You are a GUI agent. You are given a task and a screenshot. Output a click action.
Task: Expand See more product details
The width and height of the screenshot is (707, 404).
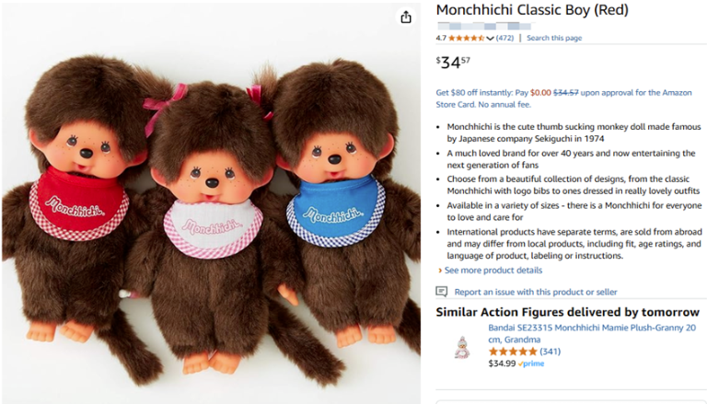493,271
